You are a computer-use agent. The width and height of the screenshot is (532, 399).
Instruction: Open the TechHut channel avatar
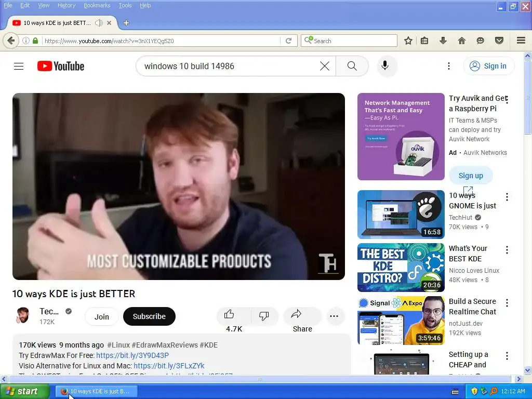(x=23, y=315)
